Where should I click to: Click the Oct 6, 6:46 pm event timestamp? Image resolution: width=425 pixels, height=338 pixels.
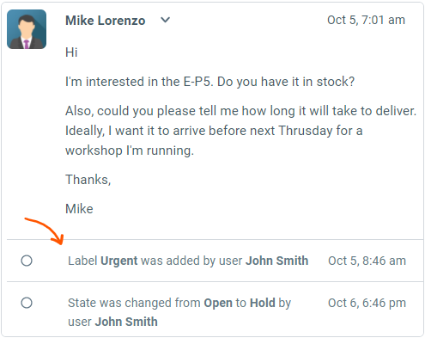coord(367,303)
